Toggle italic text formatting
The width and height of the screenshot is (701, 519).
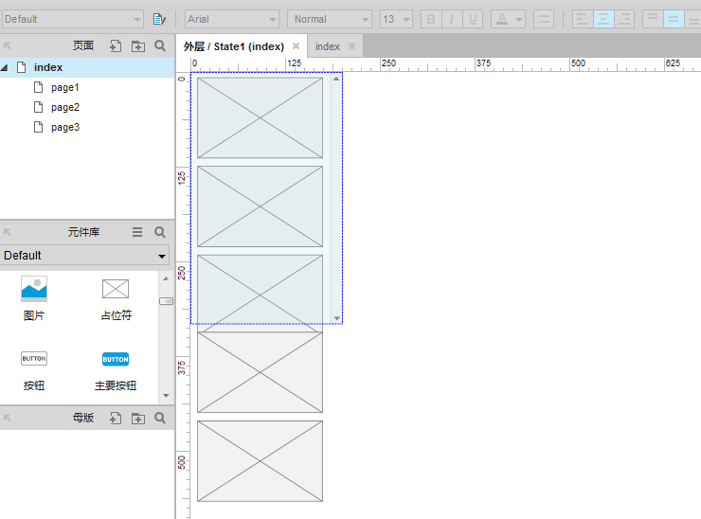click(x=452, y=19)
